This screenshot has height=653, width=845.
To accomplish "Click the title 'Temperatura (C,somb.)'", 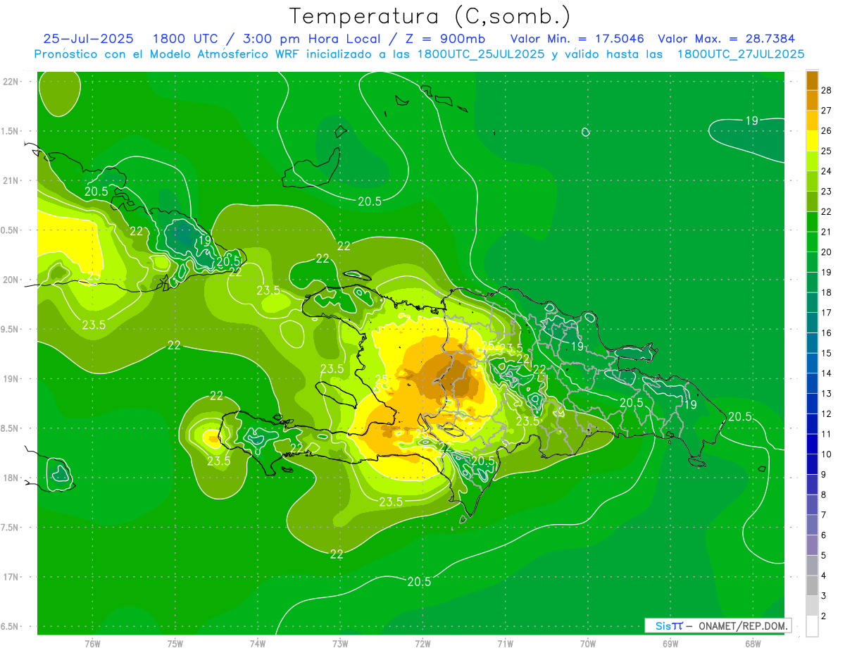I will [430, 16].
